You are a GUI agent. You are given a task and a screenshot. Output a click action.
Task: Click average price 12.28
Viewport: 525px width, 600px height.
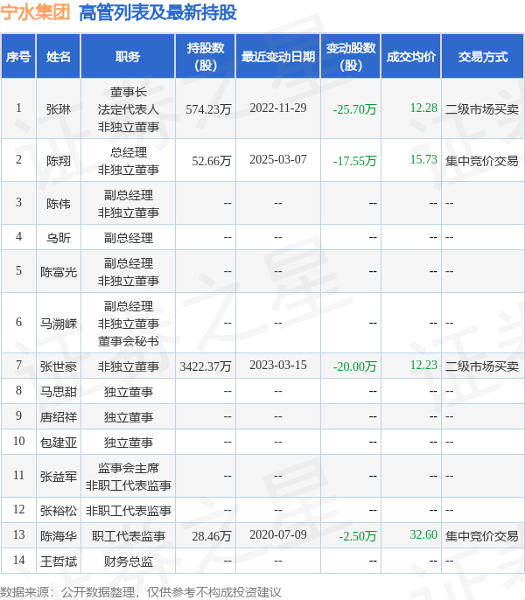click(x=423, y=108)
